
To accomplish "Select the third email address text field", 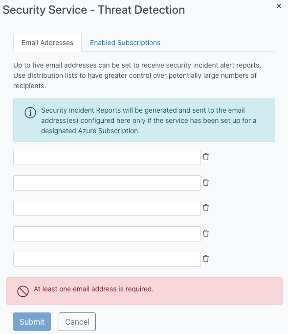I will coord(107,208).
